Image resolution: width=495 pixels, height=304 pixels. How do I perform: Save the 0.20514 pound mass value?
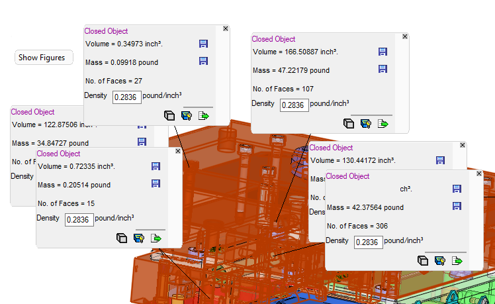coord(156,184)
